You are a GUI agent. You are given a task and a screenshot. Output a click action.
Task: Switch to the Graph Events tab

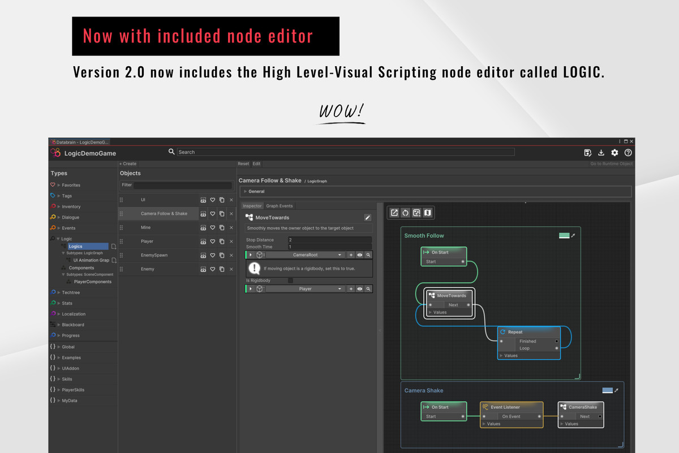point(280,206)
